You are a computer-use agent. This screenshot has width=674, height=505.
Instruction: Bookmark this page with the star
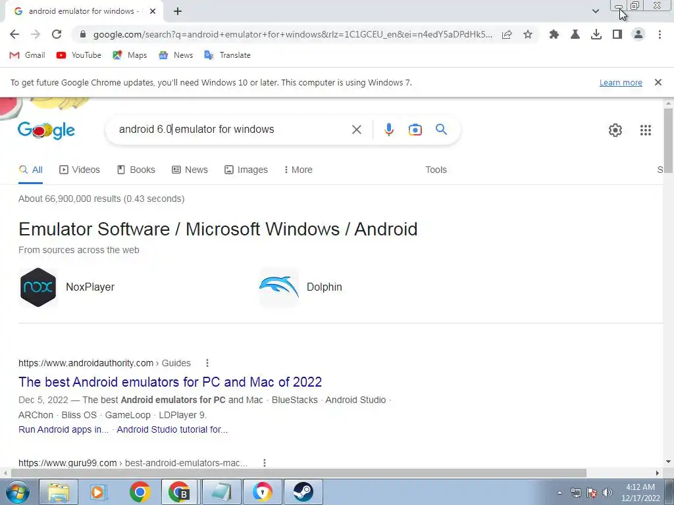click(528, 34)
